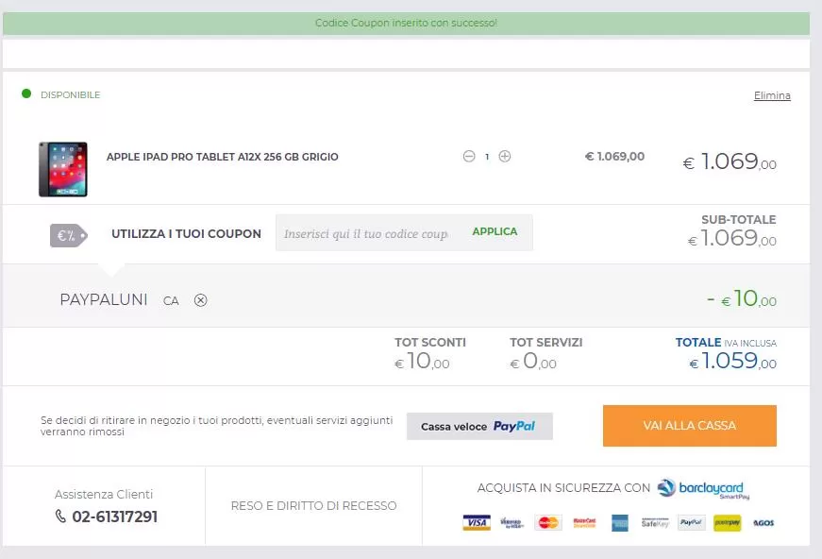
Task: Click the American Express logo
Action: [x=620, y=523]
